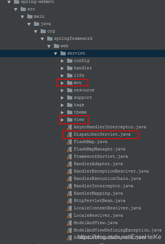Click the DispatcherServlet.java file icon
Viewport: 165px width, 244px height.
[69, 135]
